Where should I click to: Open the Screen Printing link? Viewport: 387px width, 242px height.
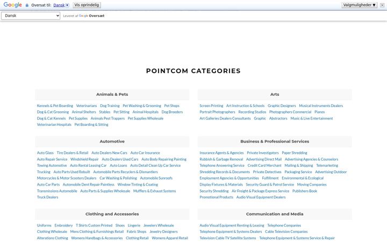(211, 106)
